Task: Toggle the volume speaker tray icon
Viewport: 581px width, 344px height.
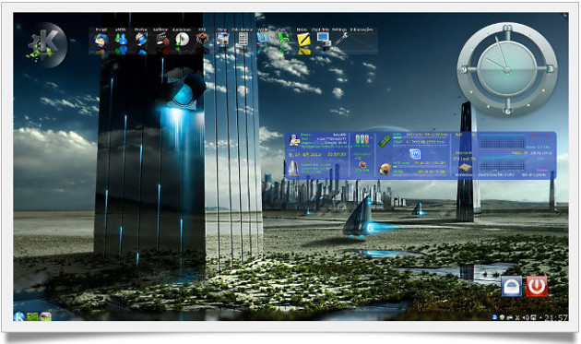Action: click(525, 317)
